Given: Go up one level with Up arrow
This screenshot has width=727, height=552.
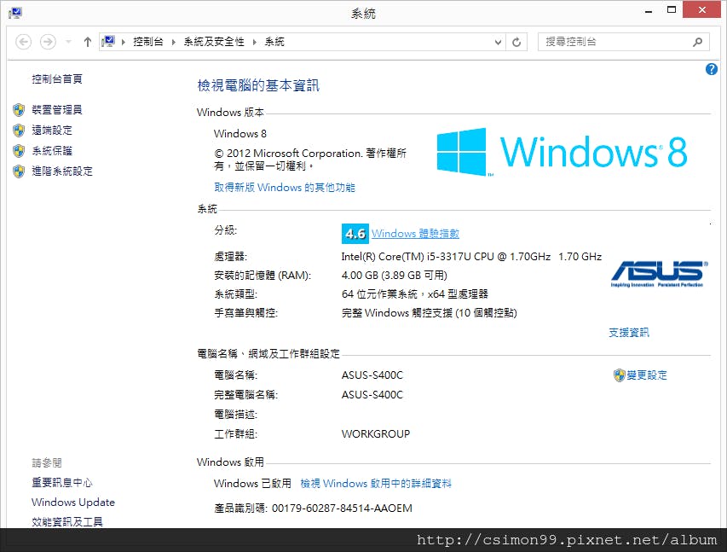Looking at the screenshot, I should pos(88,43).
